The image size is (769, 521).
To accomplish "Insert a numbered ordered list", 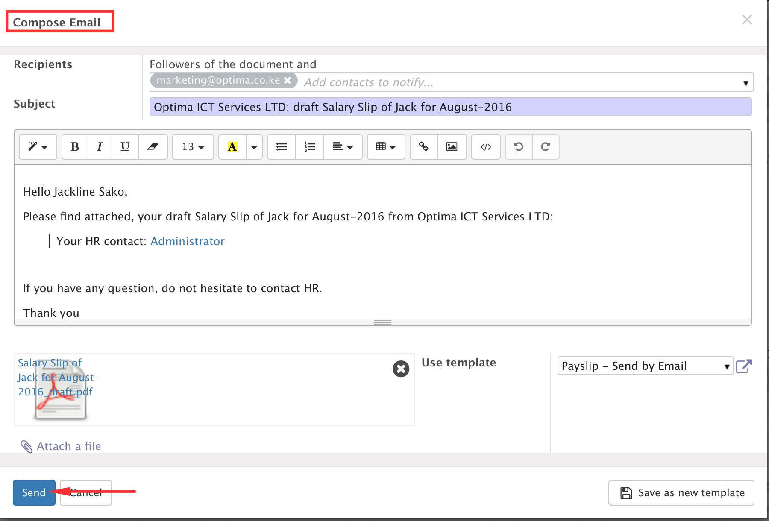I will click(x=309, y=147).
